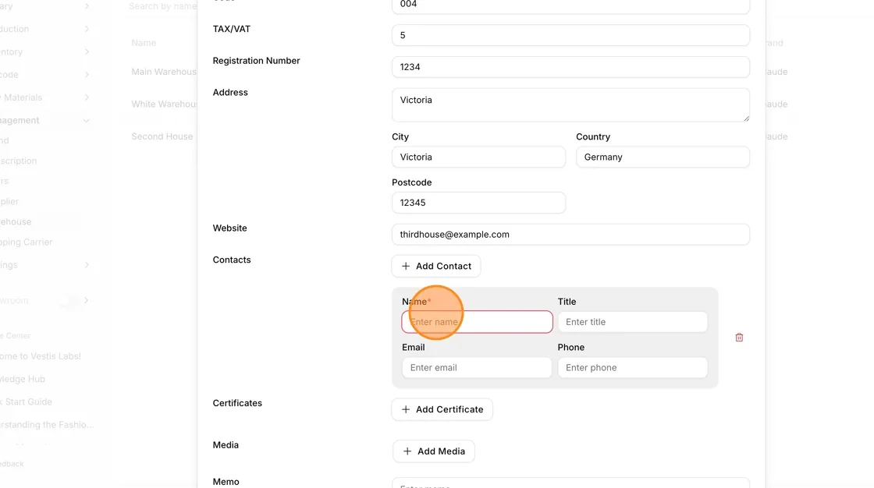Open Warehouse in sidebar menu
Screen dimensions: 874x488
tap(16, 221)
